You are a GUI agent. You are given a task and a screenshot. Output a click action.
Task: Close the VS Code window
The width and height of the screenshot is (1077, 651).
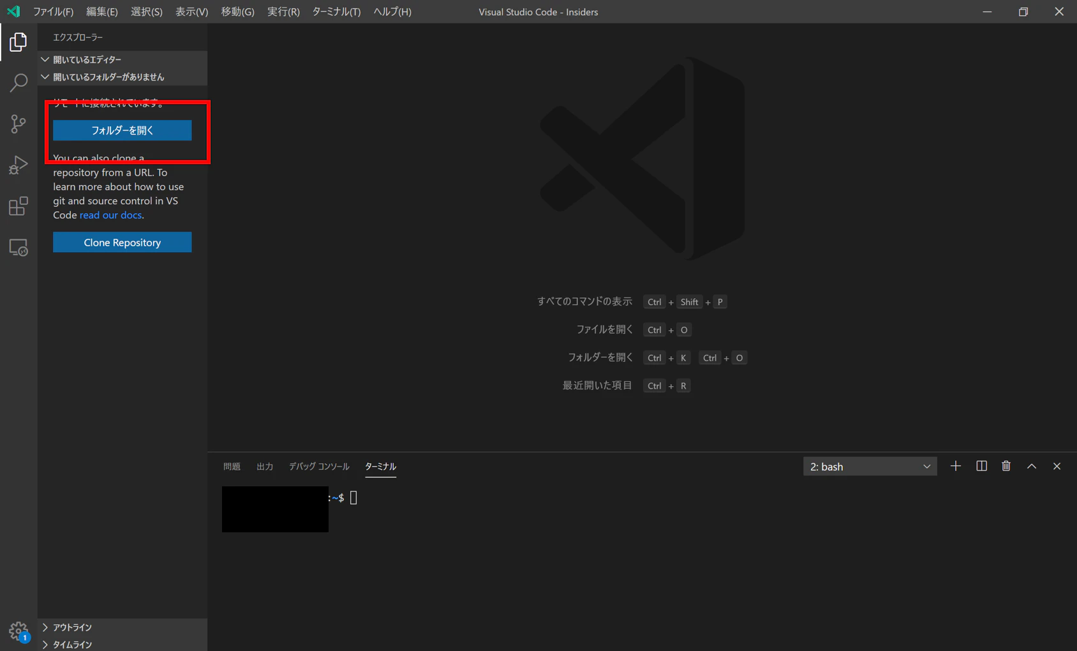(1059, 11)
